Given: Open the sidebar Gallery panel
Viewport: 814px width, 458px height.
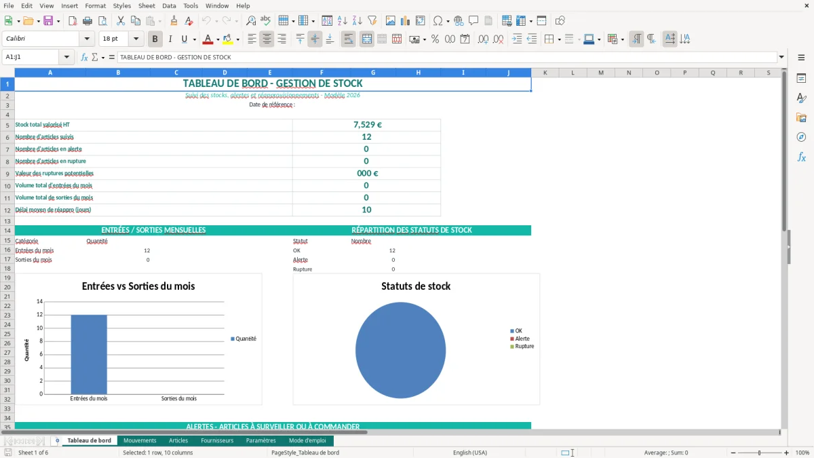Looking at the screenshot, I should point(801,118).
